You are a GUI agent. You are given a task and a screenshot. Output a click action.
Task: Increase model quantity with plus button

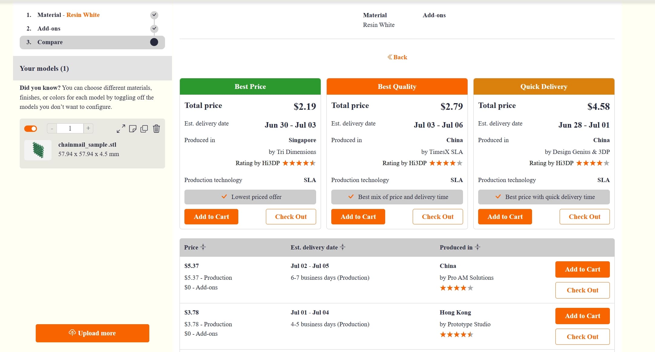point(88,128)
